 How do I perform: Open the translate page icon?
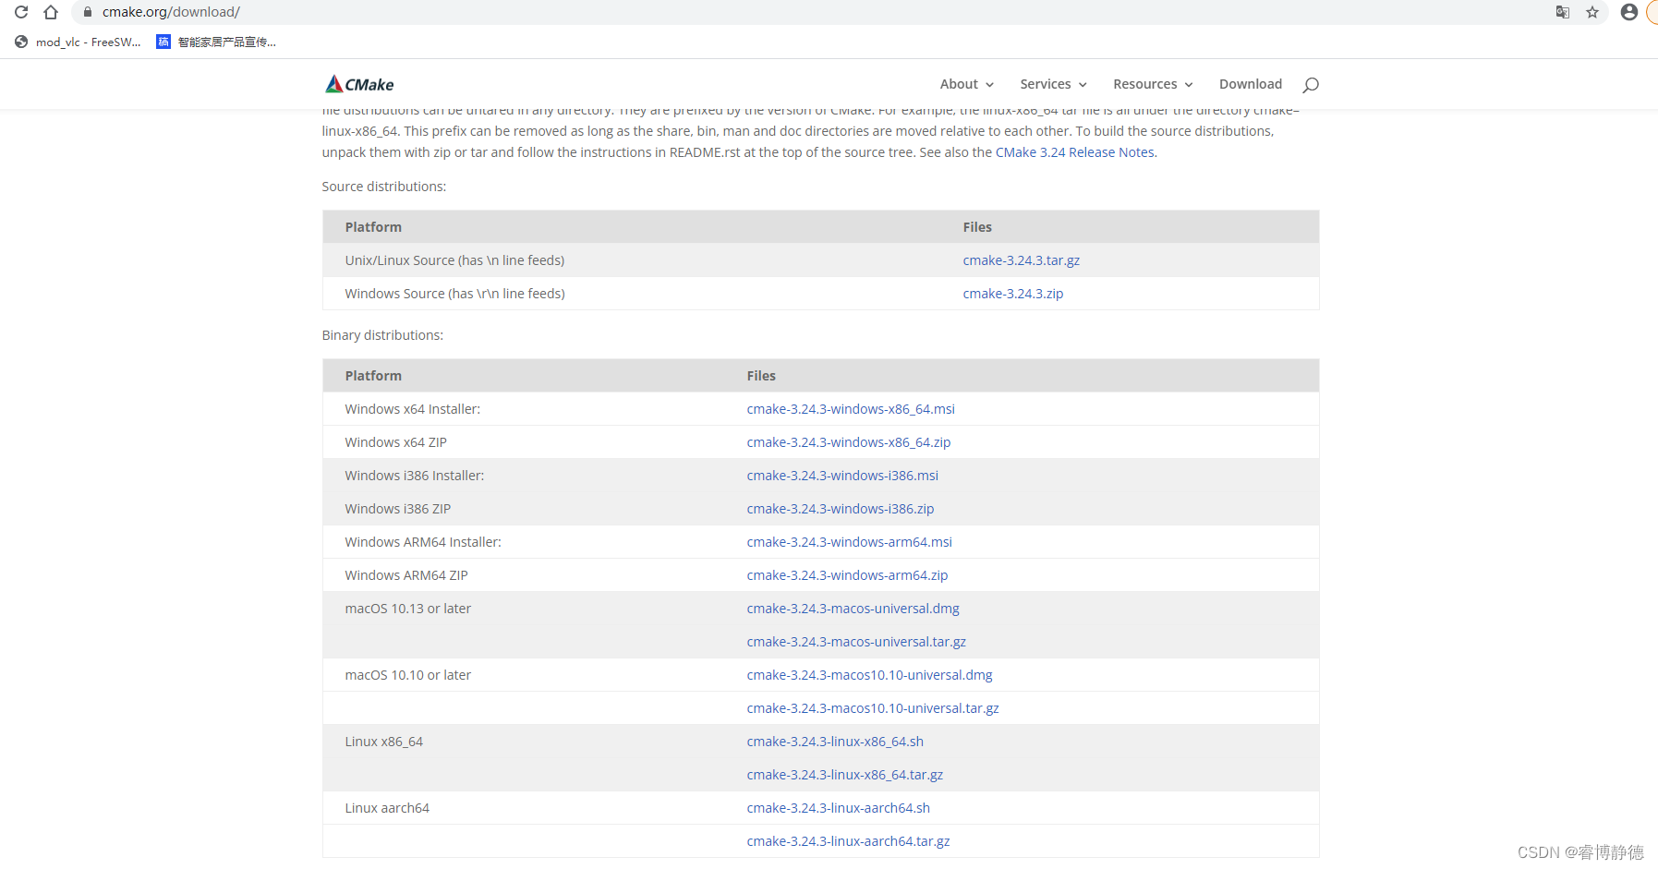coord(1563,12)
